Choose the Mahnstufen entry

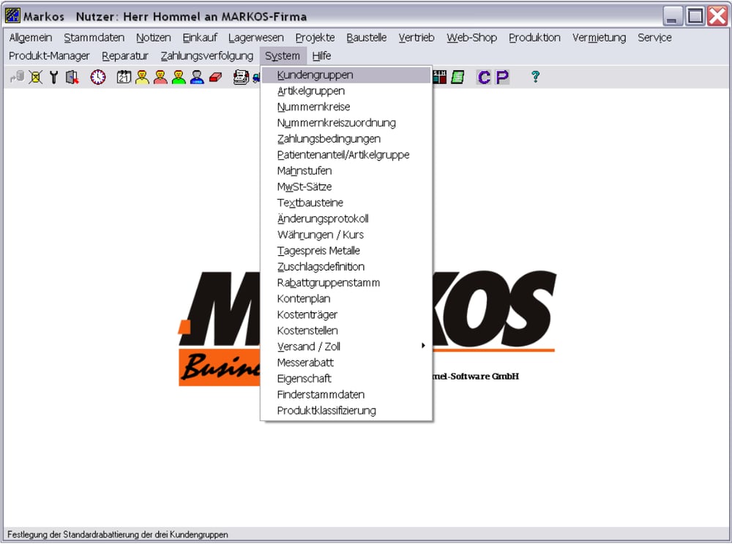(x=346, y=170)
